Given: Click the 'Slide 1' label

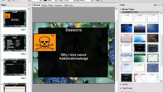Looking at the screenshot, I should click(23, 30).
